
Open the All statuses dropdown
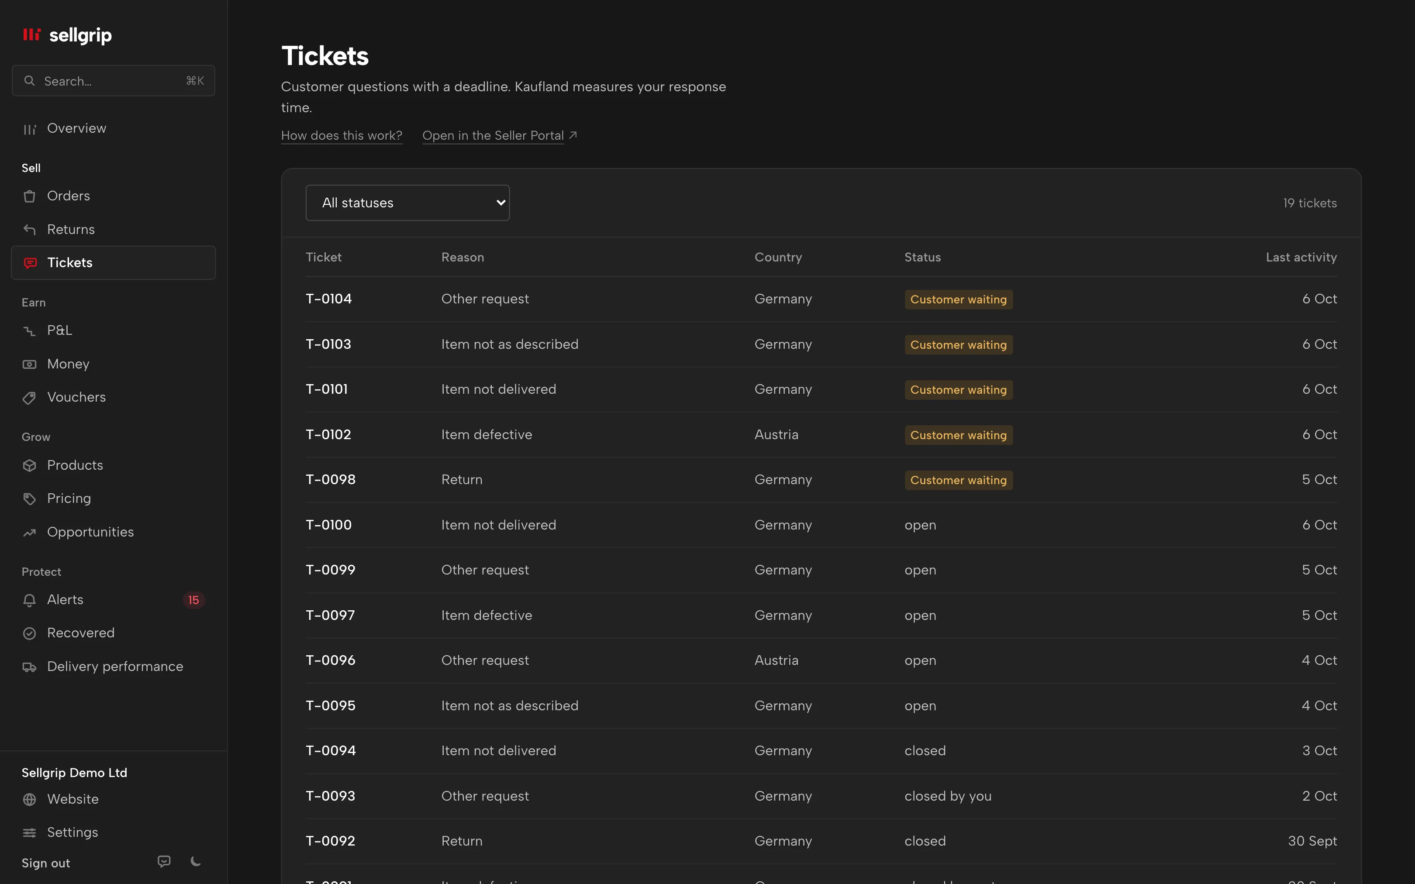(407, 203)
